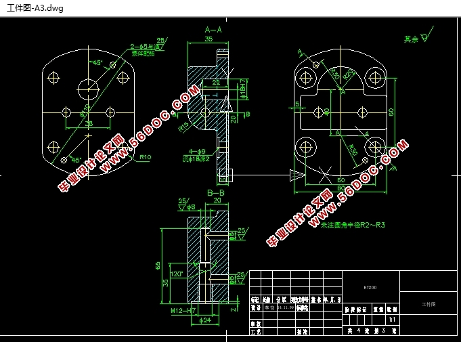Image resolution: width=461 pixels, height=342 pixels.
Task: Click the R10 radius dimension label
Action: [144, 157]
